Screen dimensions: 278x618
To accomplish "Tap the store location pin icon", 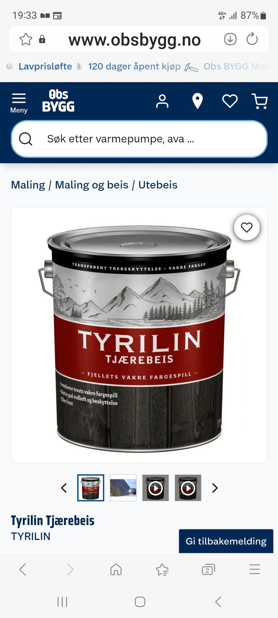I will click(197, 101).
